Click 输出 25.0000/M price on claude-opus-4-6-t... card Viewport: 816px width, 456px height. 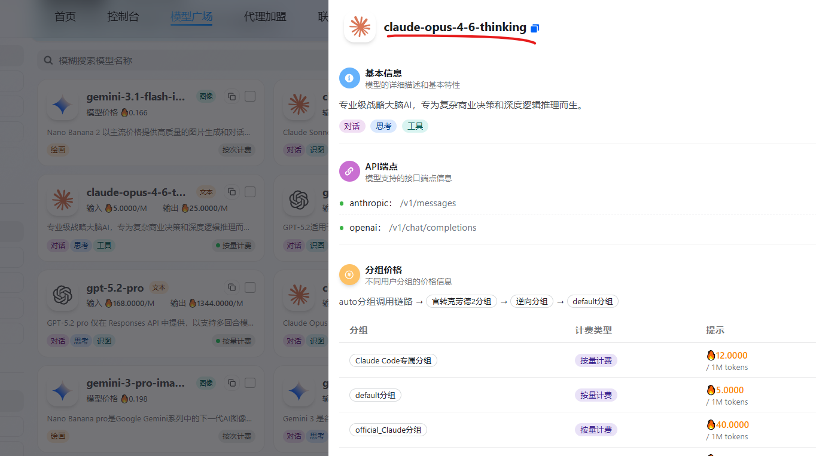point(196,208)
